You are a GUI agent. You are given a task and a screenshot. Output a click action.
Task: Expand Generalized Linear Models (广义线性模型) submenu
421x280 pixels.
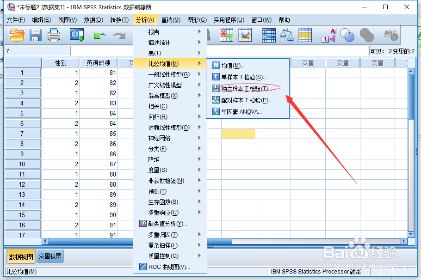[x=170, y=85]
